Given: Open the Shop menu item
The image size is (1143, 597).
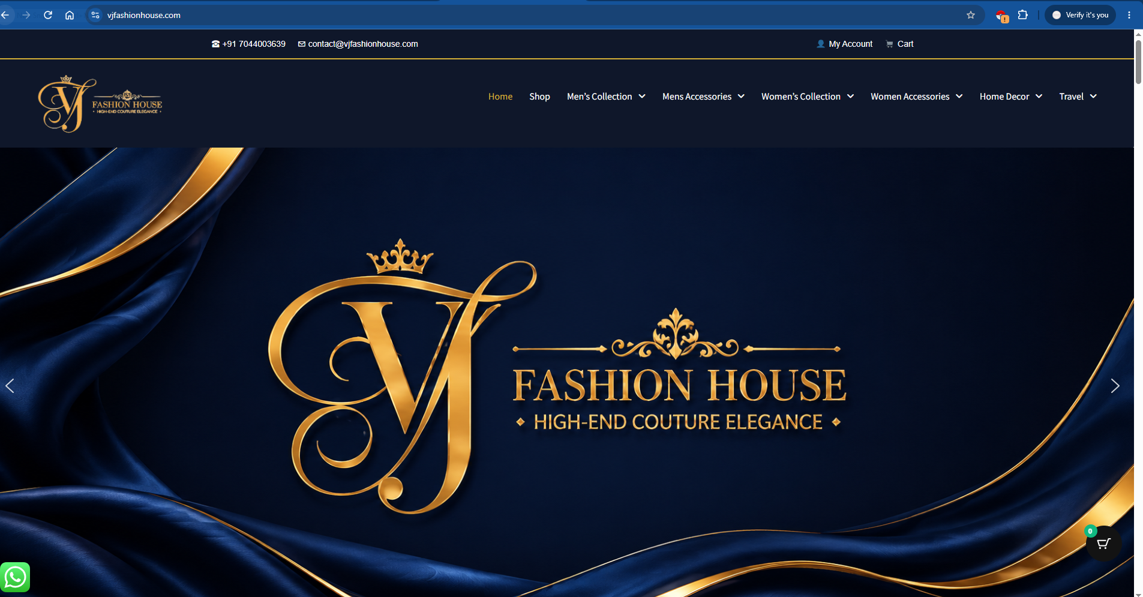Looking at the screenshot, I should click(539, 97).
